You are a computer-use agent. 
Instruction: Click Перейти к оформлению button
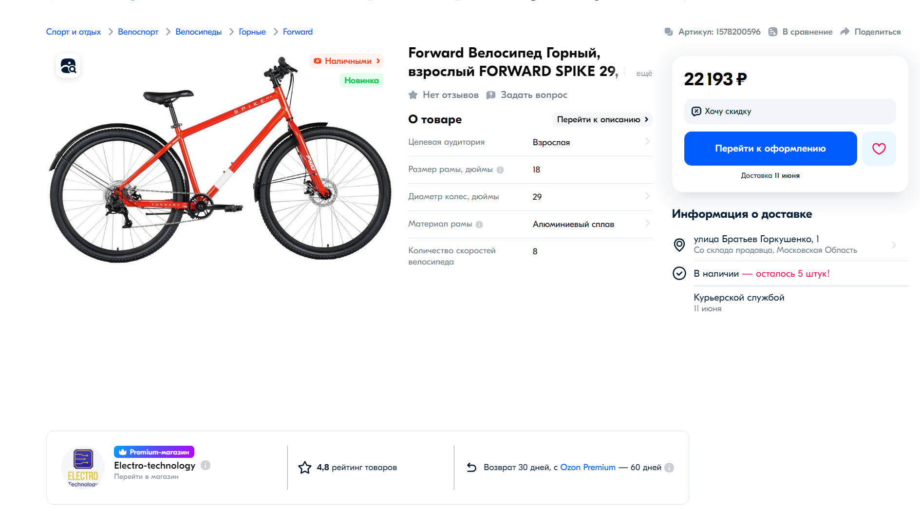(770, 149)
